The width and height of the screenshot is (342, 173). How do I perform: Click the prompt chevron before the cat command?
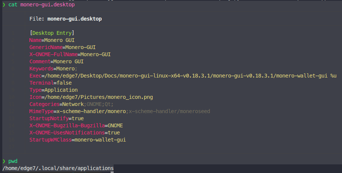[4, 5]
